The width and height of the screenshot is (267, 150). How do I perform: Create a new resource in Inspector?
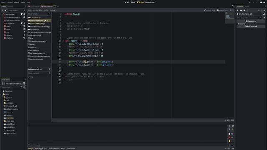coord(237,10)
